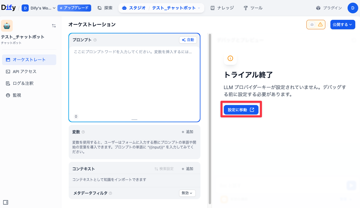Open user avatar D account menu

click(x=353, y=8)
